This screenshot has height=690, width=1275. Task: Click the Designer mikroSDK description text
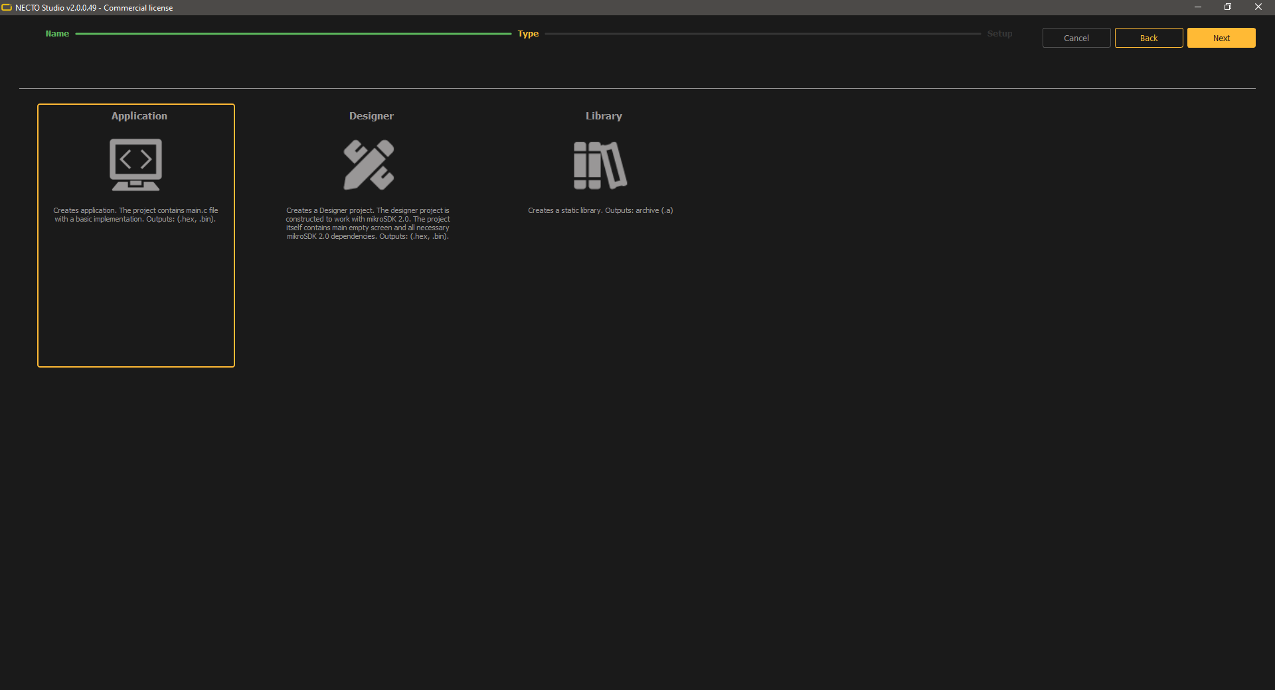[x=368, y=224]
